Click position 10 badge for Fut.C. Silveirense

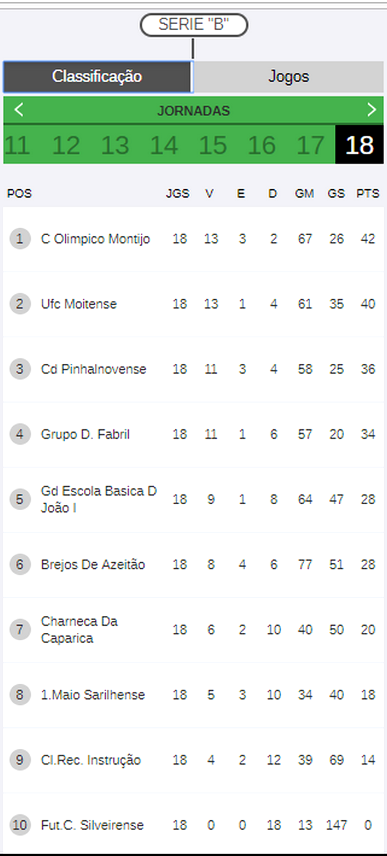(20, 825)
